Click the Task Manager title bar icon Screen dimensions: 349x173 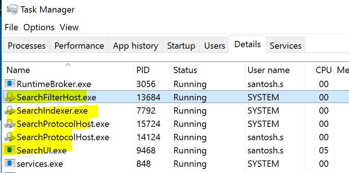(x=11, y=10)
